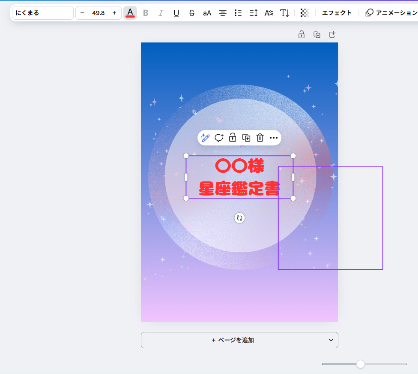The height and width of the screenshot is (374, 418).
Task: Click the ページを追加 button
Action: click(x=233, y=340)
